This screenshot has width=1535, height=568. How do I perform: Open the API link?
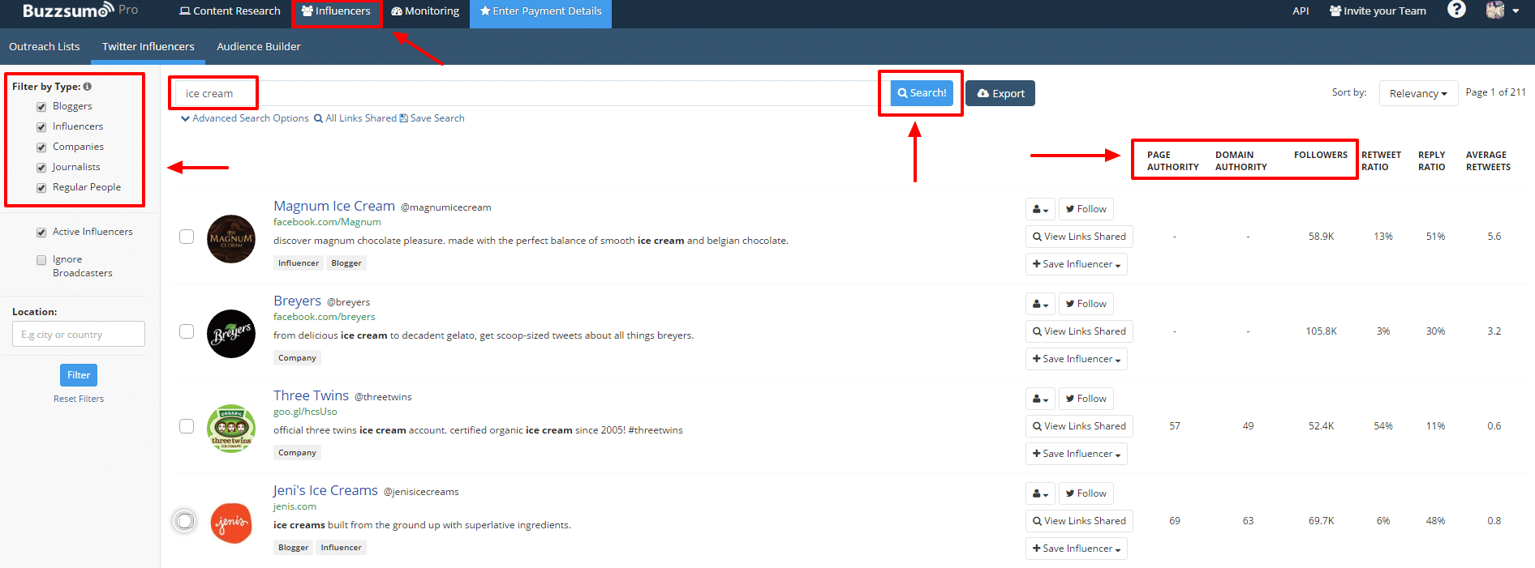coord(1301,11)
